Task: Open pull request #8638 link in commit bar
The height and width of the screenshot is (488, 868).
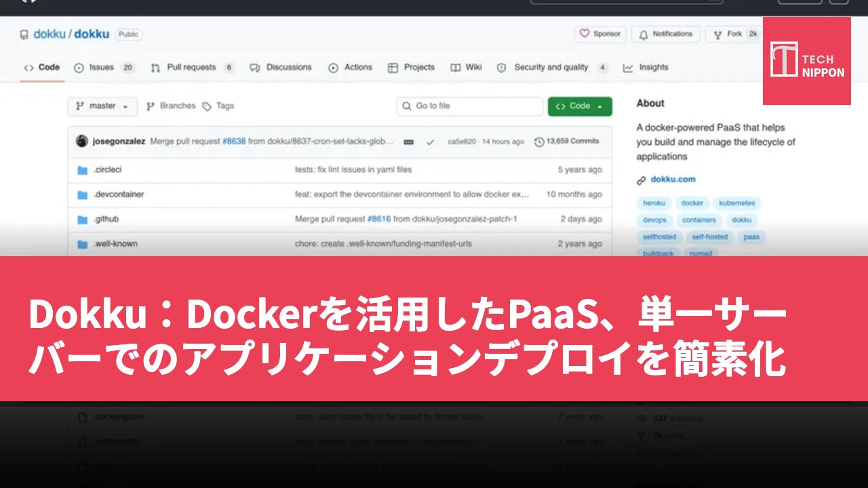Action: [233, 142]
